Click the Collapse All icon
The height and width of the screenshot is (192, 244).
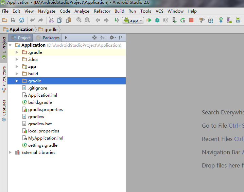[x=102, y=37]
